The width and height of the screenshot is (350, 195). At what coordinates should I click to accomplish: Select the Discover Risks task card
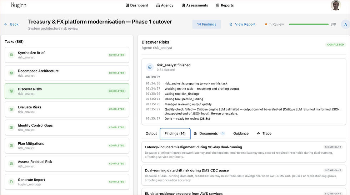67,91
